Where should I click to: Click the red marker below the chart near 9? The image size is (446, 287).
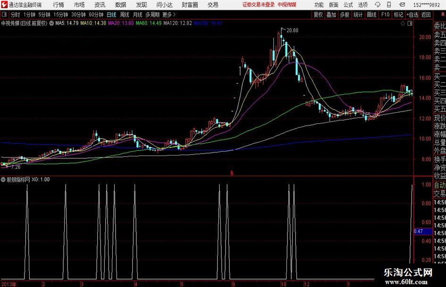(232, 173)
